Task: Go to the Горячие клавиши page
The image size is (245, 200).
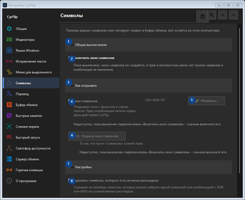Action: pyautogui.click(x=31, y=170)
